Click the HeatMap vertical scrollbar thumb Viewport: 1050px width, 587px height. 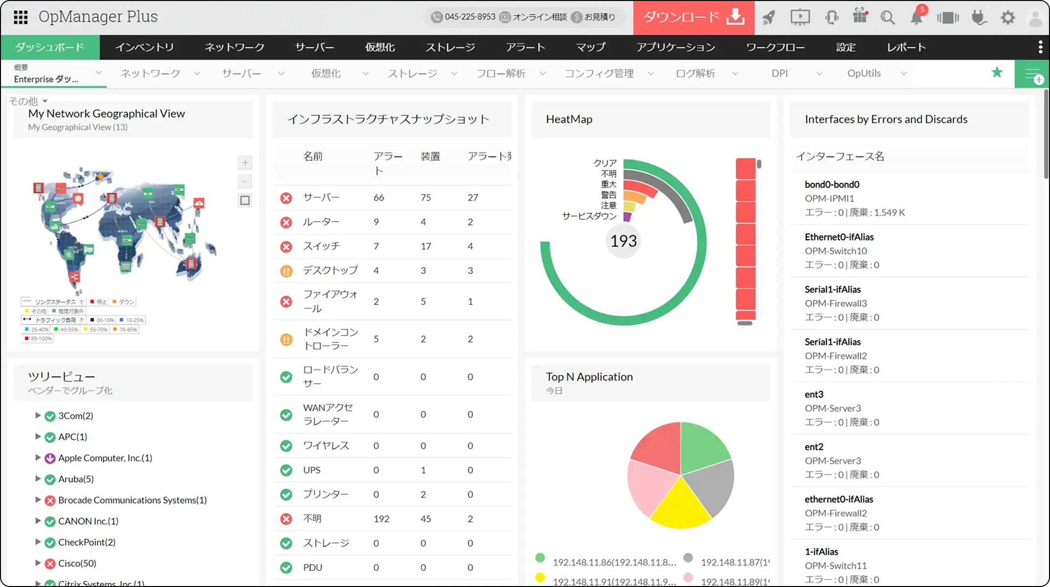click(x=759, y=164)
